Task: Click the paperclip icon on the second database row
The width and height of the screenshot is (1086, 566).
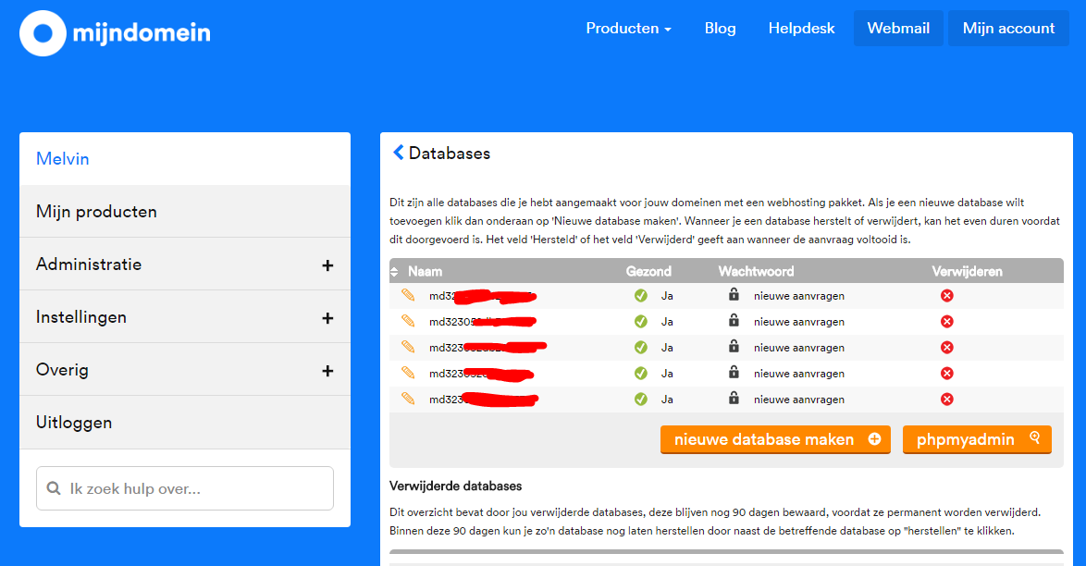Action: pos(409,321)
